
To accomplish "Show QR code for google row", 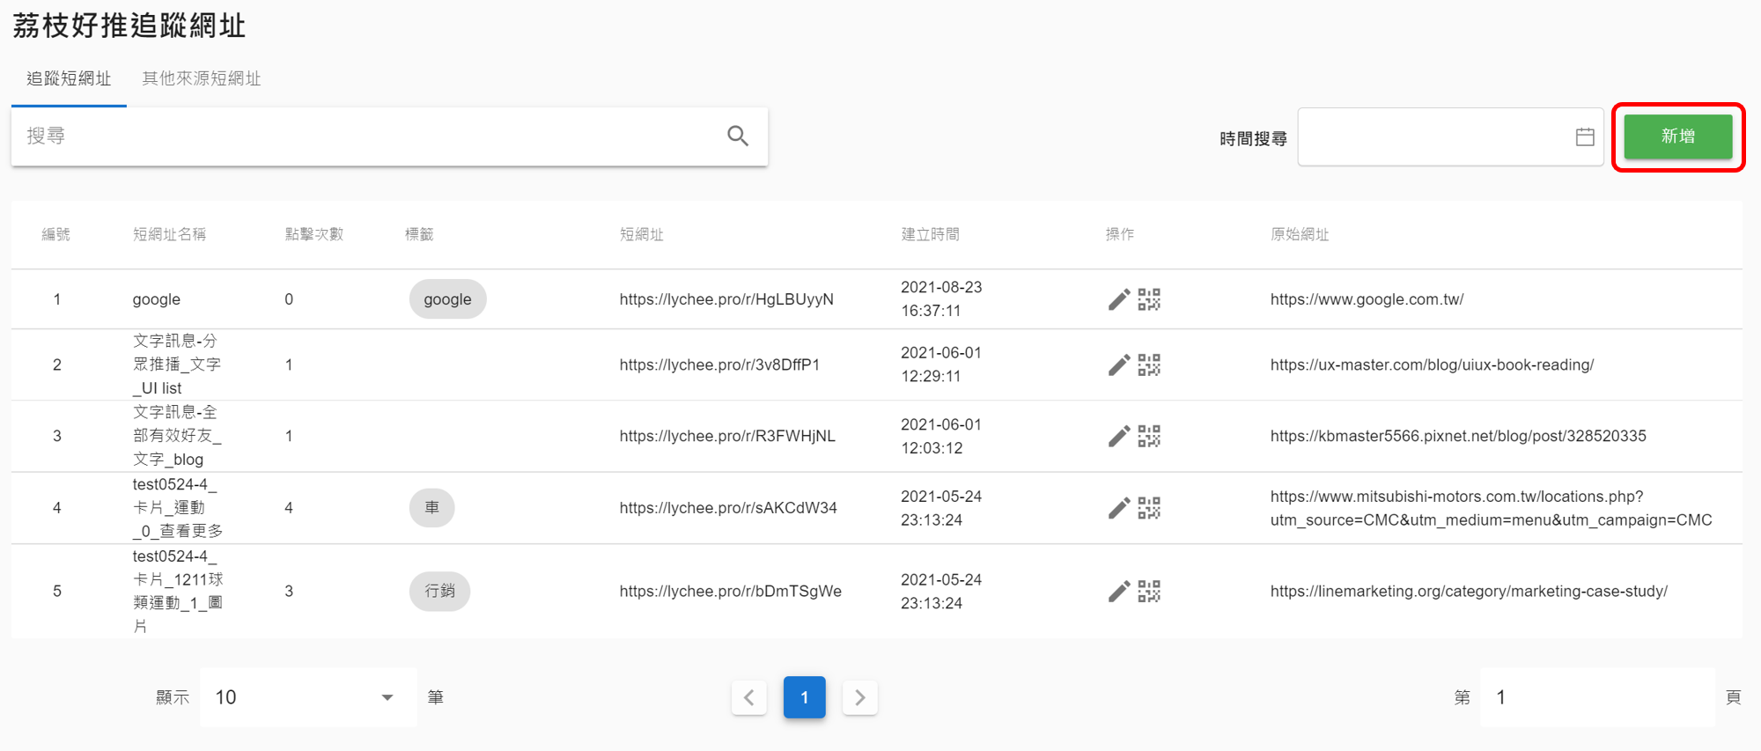I will click(1149, 299).
